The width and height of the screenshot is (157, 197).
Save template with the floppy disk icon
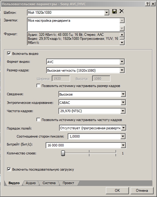tap(114, 11)
